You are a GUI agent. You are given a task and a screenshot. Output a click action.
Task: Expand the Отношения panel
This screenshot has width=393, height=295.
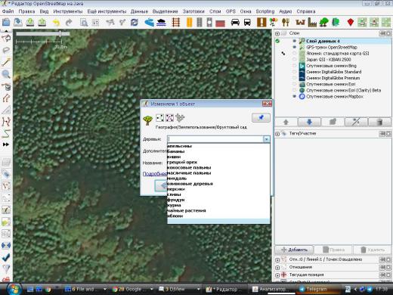click(x=277, y=267)
